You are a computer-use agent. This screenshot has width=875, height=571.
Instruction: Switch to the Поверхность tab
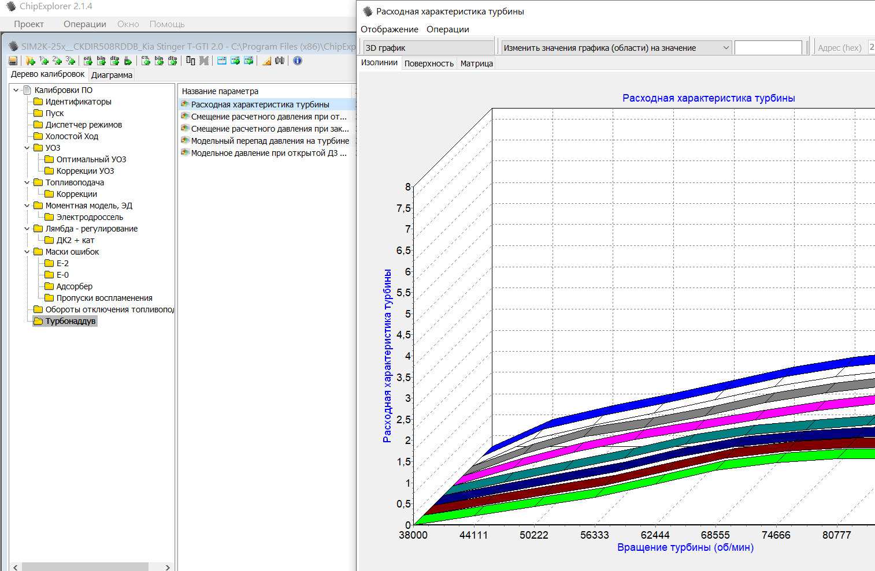429,64
